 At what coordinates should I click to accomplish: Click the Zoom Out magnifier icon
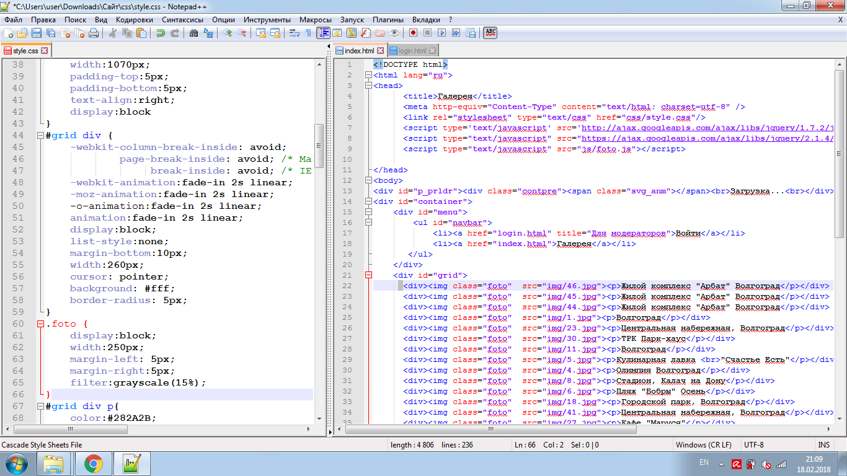coord(241,33)
